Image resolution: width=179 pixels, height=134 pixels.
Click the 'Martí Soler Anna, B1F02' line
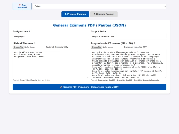(27, 55)
